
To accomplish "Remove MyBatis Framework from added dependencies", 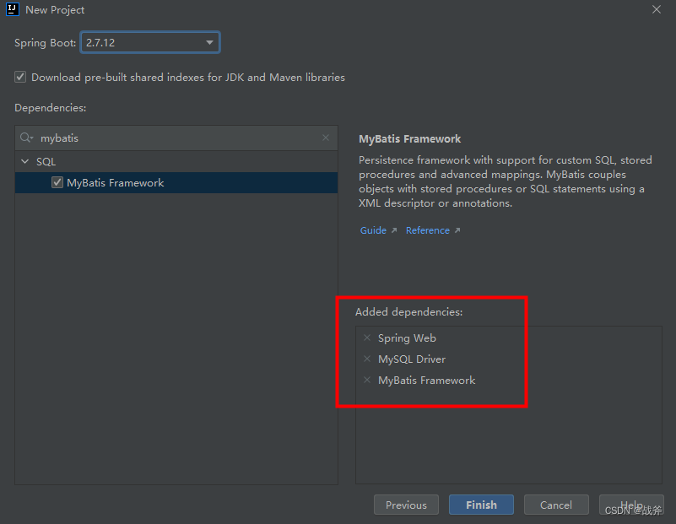I will 367,380.
